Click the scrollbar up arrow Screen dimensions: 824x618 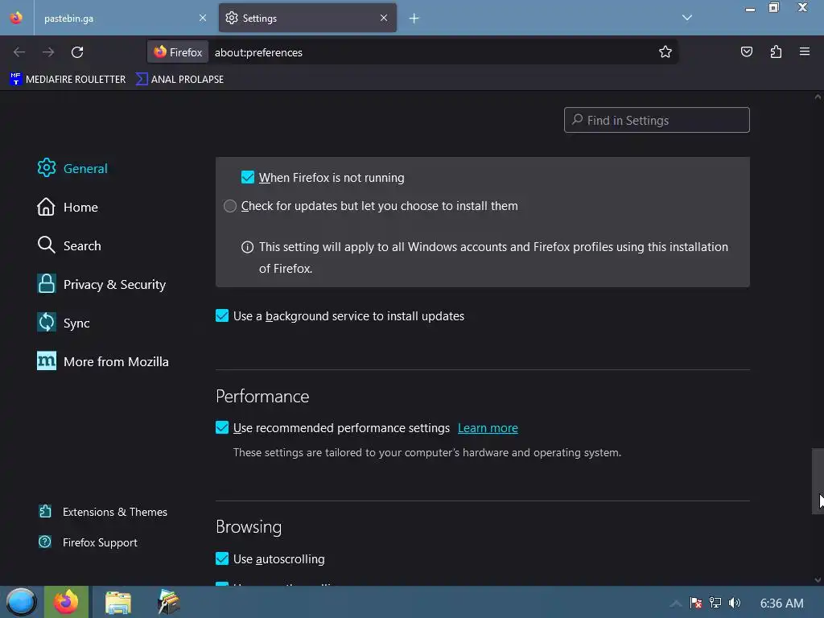(x=818, y=97)
